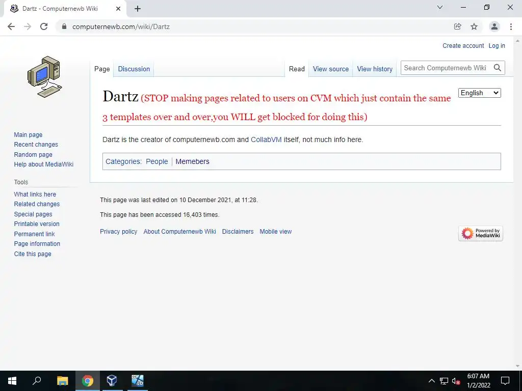Click the padlock site info icon

64,26
